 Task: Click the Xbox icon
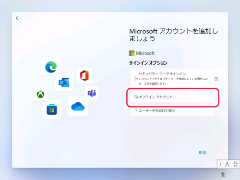tap(40, 95)
